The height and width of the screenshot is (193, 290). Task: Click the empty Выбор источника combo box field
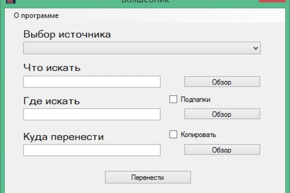(x=137, y=48)
